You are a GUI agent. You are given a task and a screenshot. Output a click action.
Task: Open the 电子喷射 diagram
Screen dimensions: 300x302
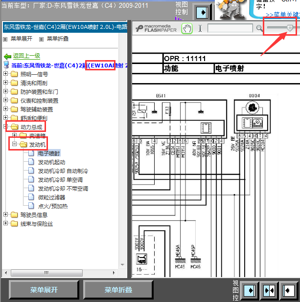coord(49,153)
